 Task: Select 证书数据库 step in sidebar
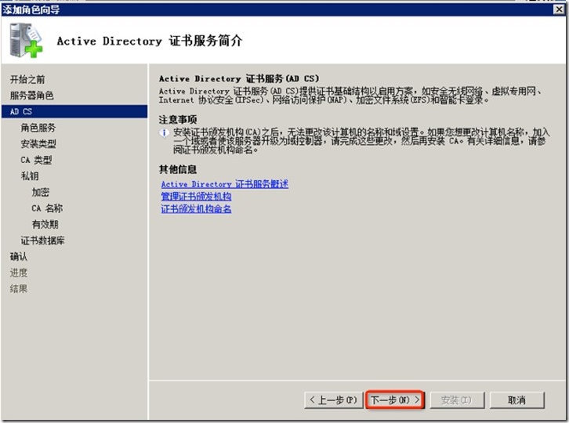pos(42,240)
